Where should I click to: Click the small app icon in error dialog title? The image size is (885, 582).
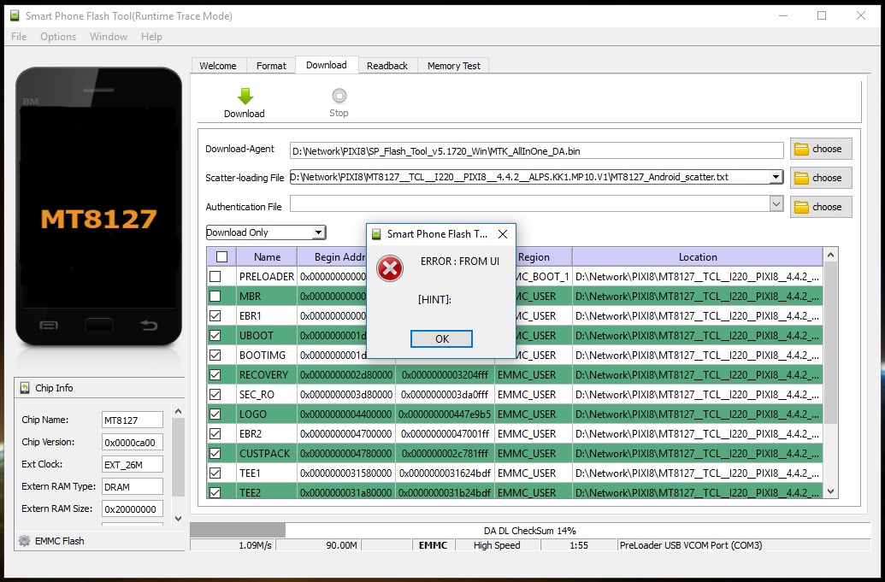376,234
